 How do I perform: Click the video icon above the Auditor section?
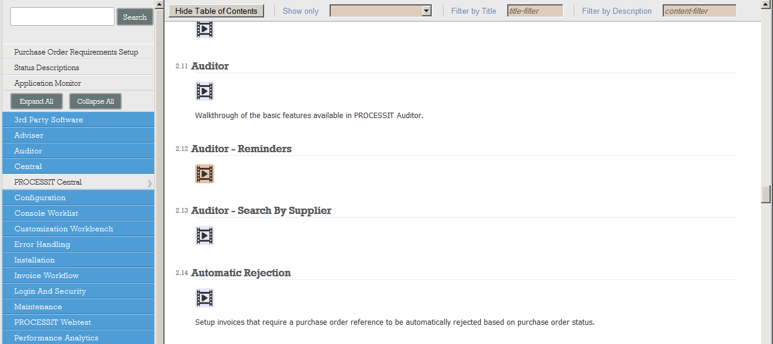pyautogui.click(x=205, y=29)
